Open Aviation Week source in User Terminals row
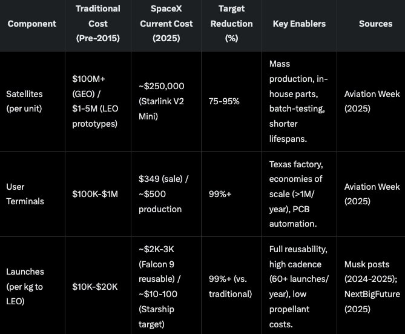Viewport: 405px width, 334px height. coord(371,194)
